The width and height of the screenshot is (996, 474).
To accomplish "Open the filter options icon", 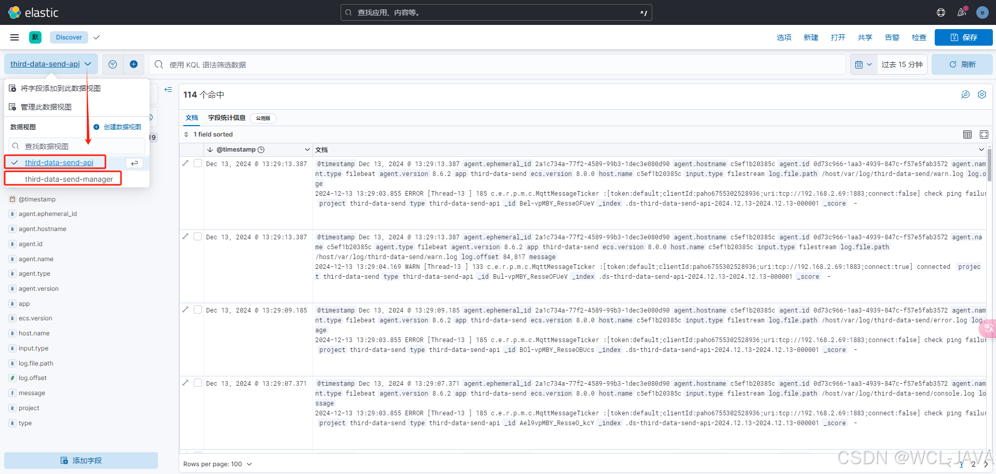I will (x=113, y=64).
